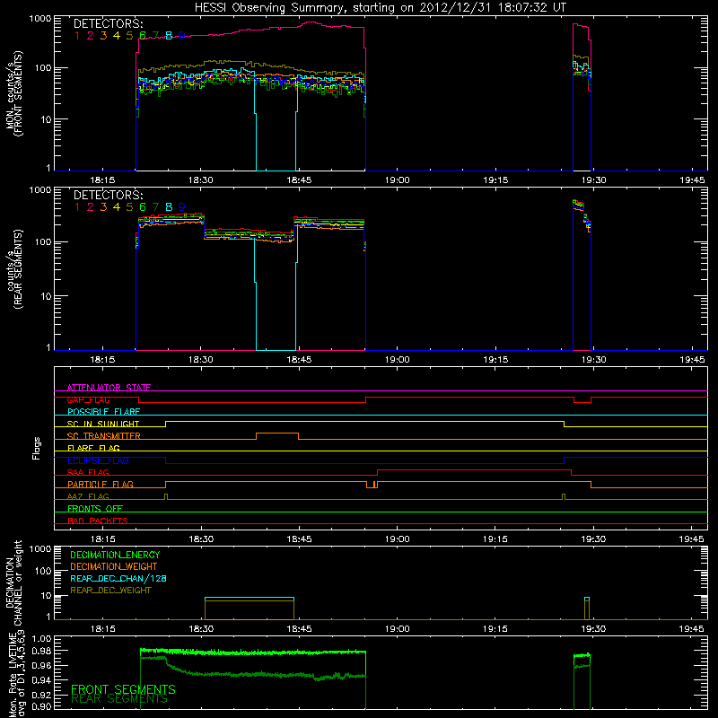
Task: Click the DECIMATION_ENERGY legend entry
Action: (x=115, y=555)
